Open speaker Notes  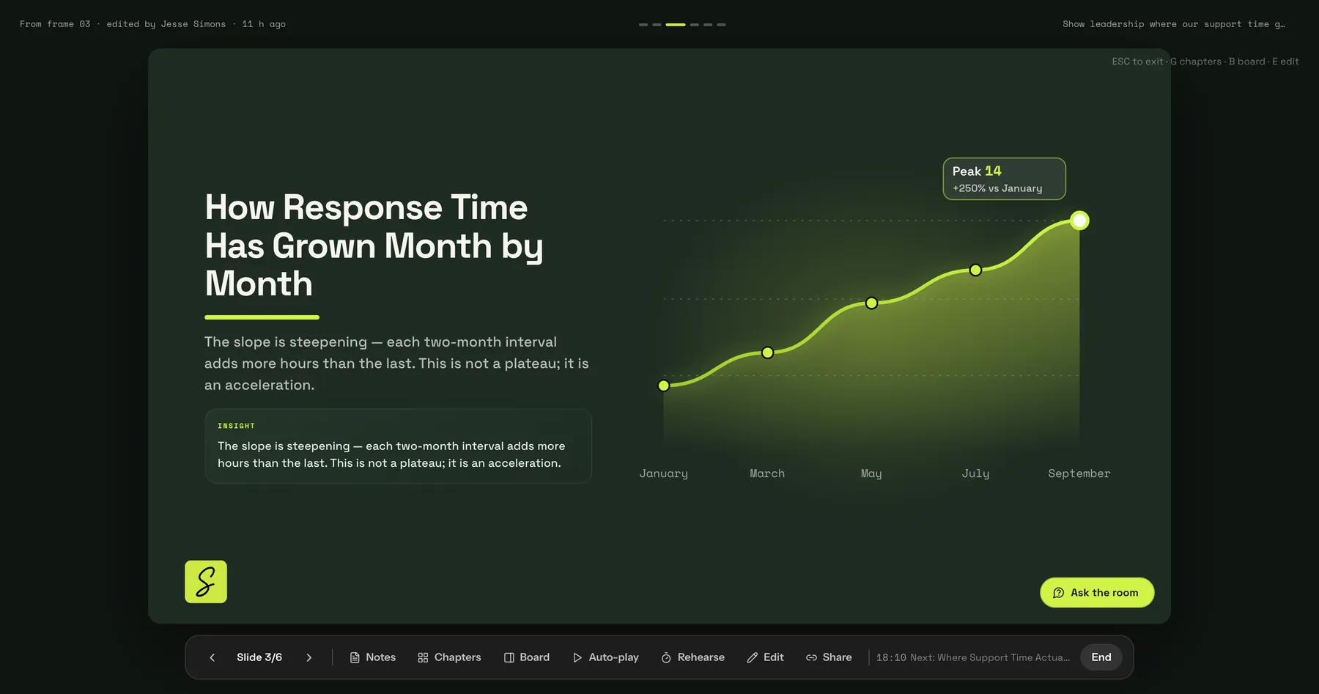click(x=373, y=657)
